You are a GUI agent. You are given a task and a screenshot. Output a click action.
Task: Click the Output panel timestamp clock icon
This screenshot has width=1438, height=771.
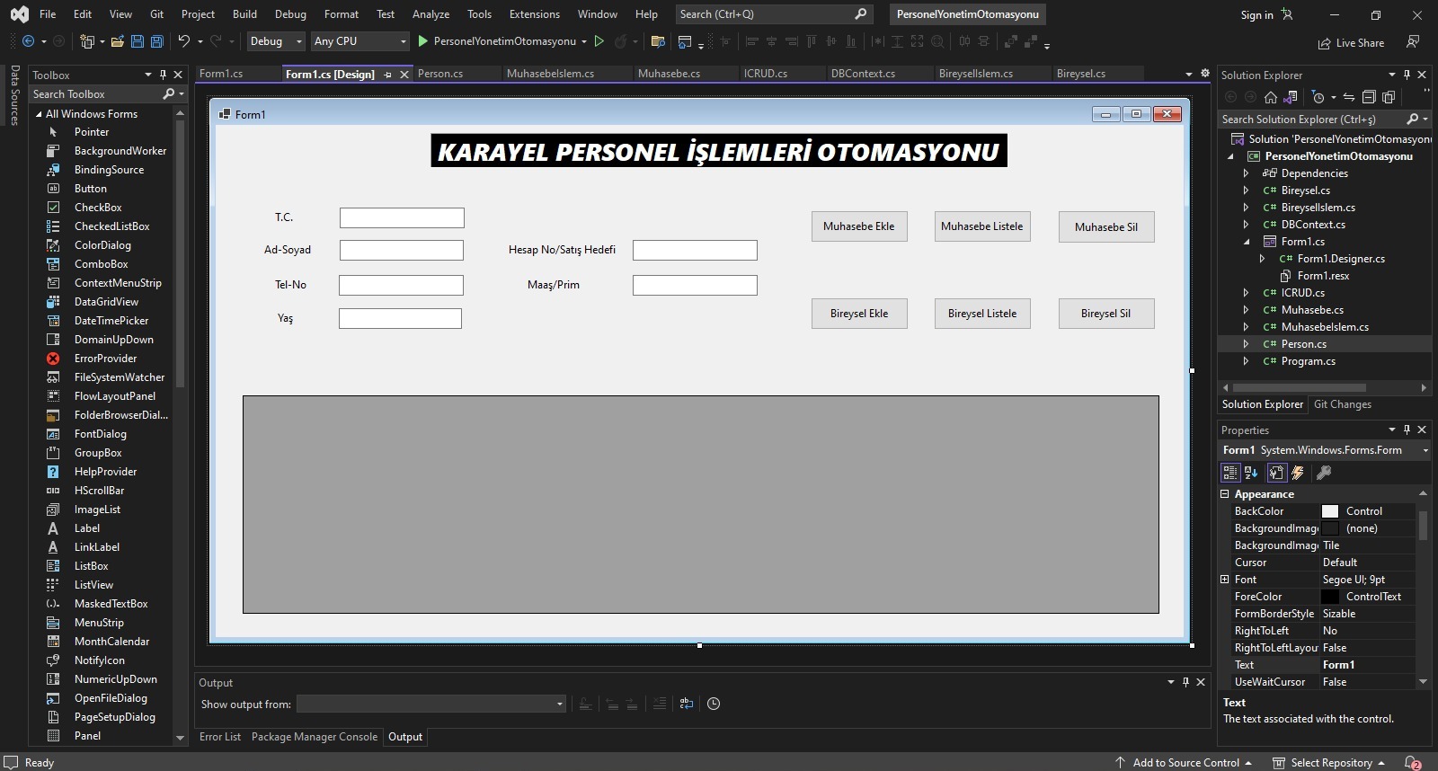714,704
